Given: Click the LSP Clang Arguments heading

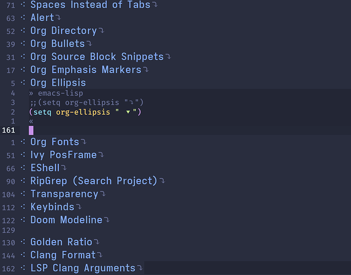Looking at the screenshot, I should point(83,268).
